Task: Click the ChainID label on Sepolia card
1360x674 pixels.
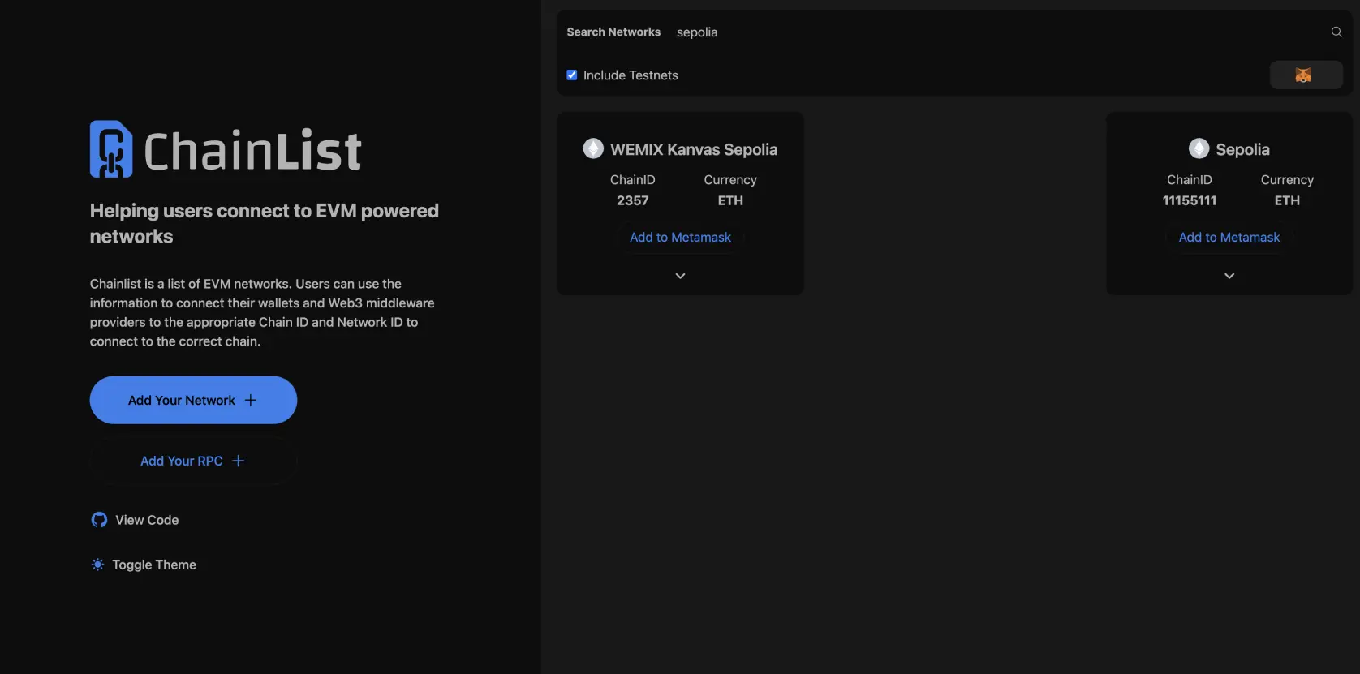Action: click(x=1190, y=180)
